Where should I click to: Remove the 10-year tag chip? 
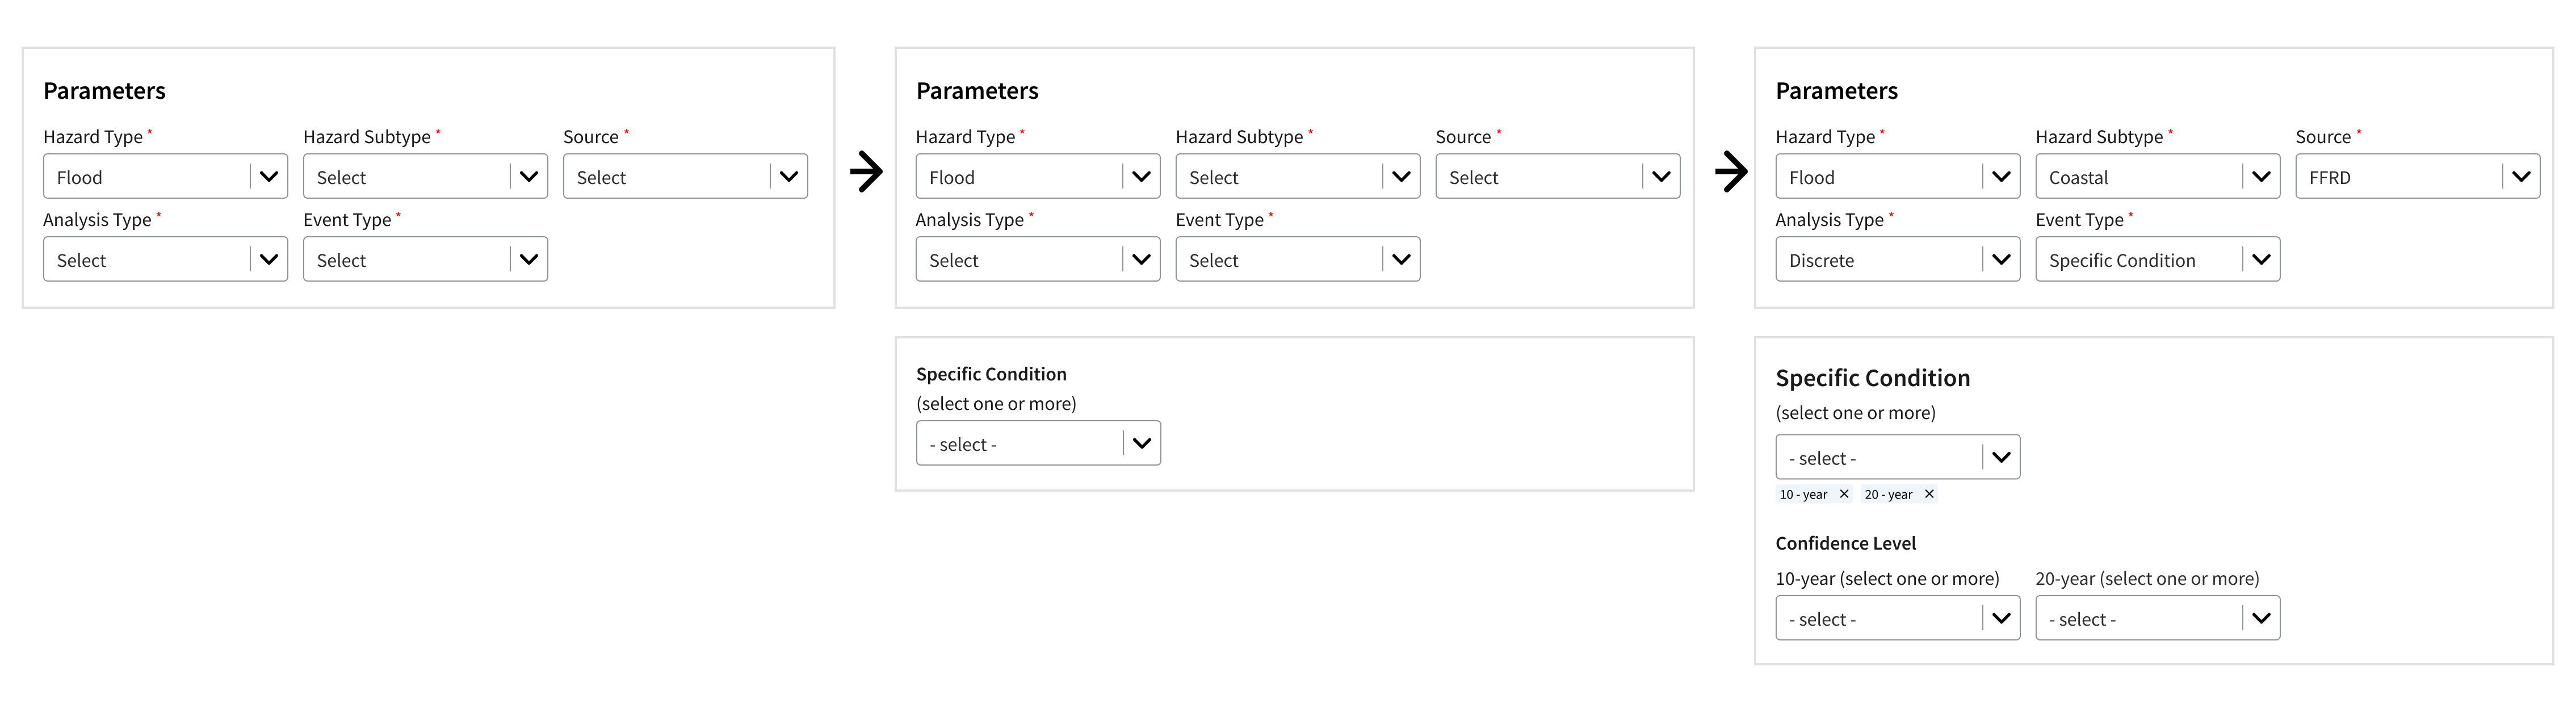(x=1844, y=494)
